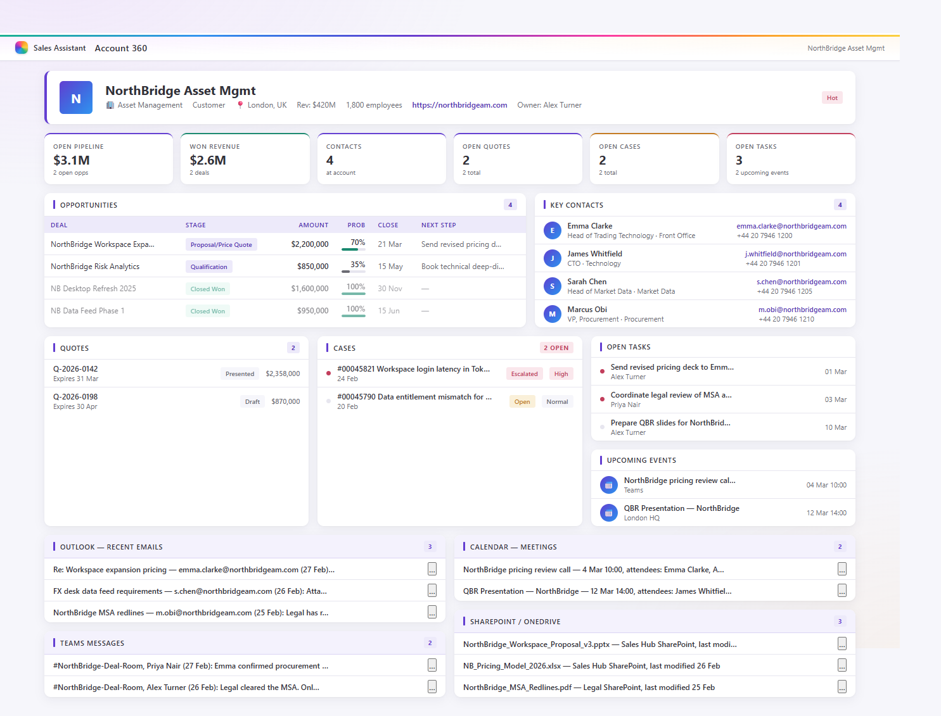Click the 35% probability bar for Risk Analytics
Image resolution: width=941 pixels, height=716 pixels.
354,271
